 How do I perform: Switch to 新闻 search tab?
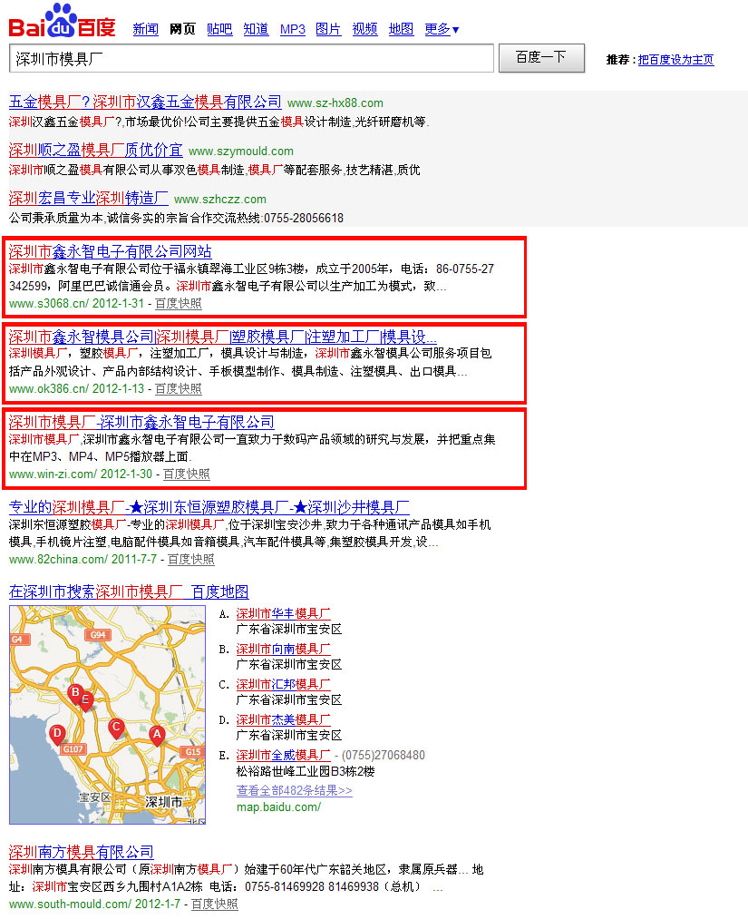coord(146,28)
